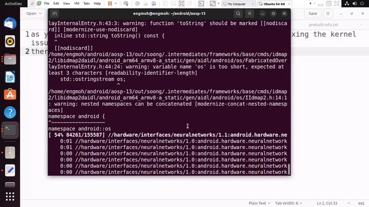Launch Rhythmbox from the dock
This screenshot has width=369, height=207.
[10, 41]
